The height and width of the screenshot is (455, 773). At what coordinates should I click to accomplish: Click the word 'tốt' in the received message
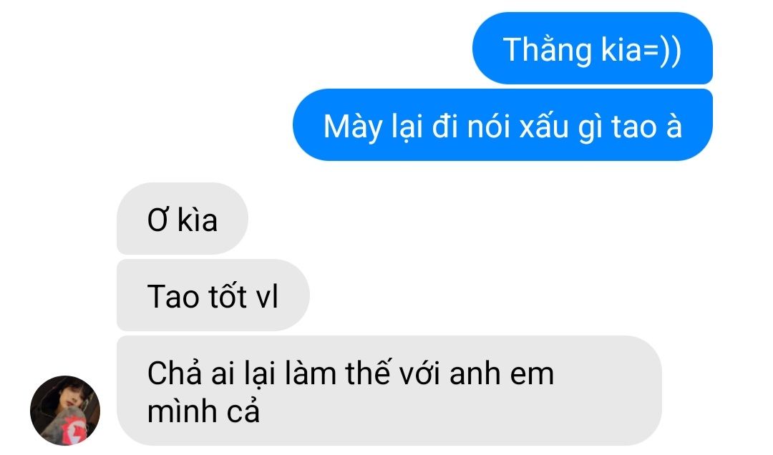coord(228,295)
